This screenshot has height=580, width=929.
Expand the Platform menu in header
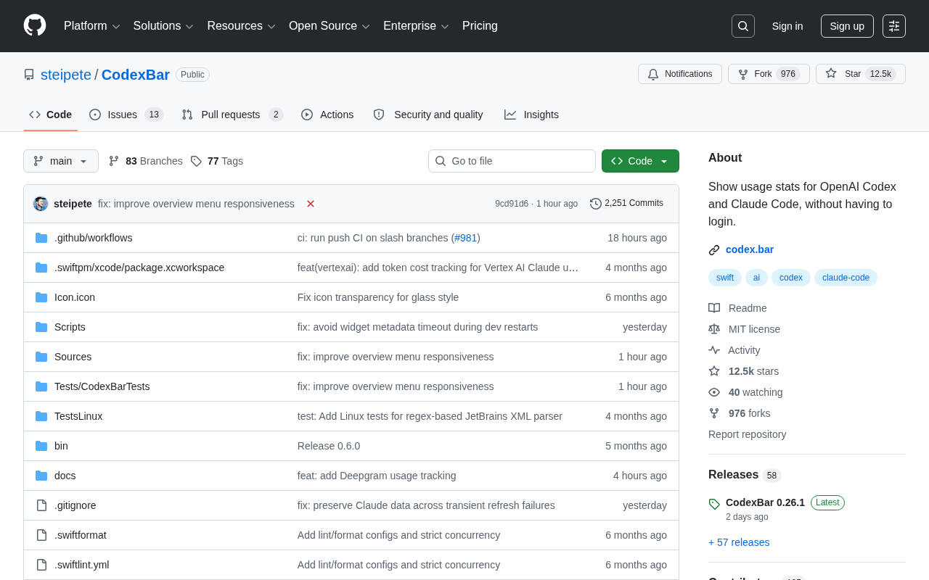point(92,26)
